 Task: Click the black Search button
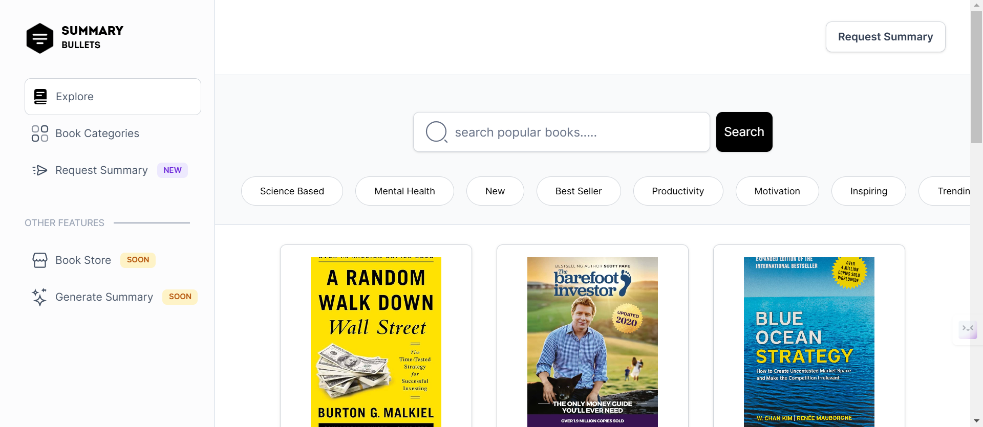pos(744,132)
